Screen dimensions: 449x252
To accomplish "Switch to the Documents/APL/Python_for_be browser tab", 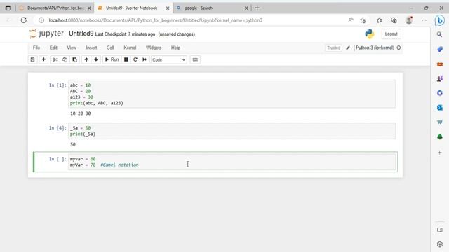I will [55, 8].
